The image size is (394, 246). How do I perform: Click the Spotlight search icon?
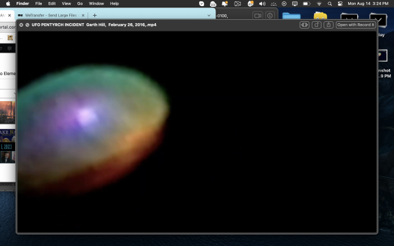(x=330, y=3)
